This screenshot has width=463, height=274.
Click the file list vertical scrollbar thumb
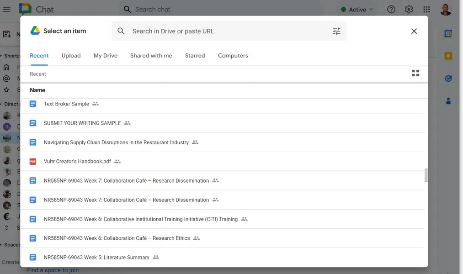[426, 175]
